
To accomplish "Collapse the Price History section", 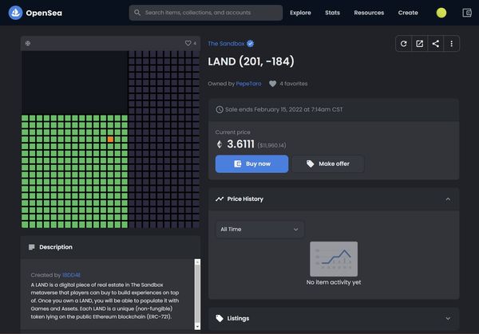I will tap(448, 198).
